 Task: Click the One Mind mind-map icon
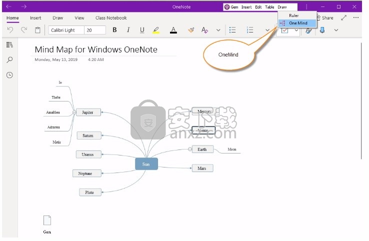click(282, 23)
